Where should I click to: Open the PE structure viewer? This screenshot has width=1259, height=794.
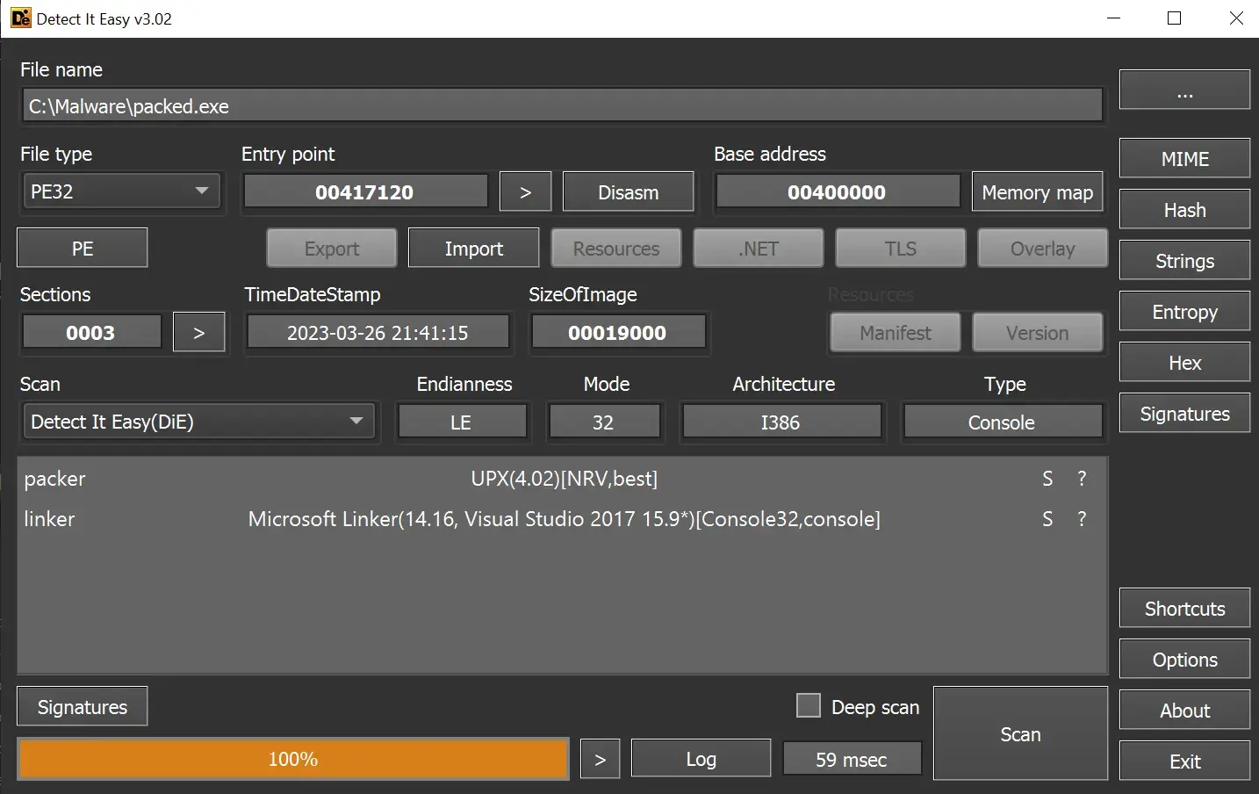coord(83,249)
